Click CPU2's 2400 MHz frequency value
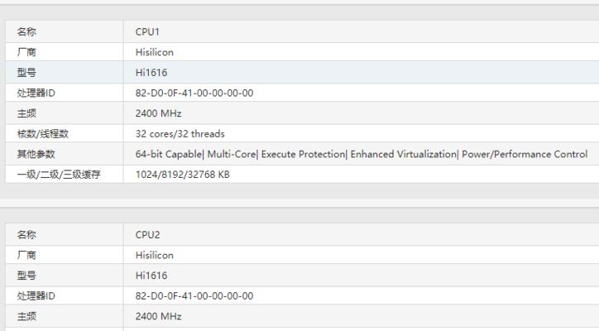Image resolution: width=599 pixels, height=331 pixels. point(158,316)
